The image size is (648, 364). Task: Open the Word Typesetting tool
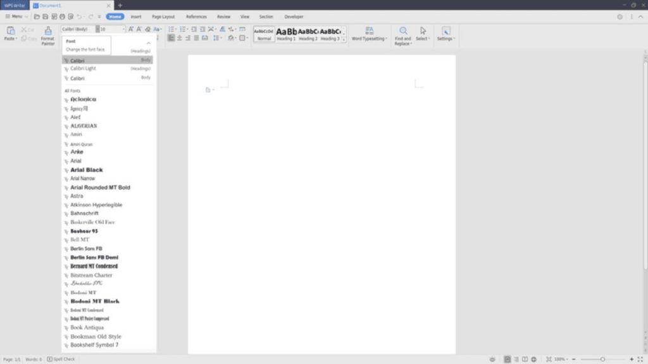pyautogui.click(x=369, y=33)
